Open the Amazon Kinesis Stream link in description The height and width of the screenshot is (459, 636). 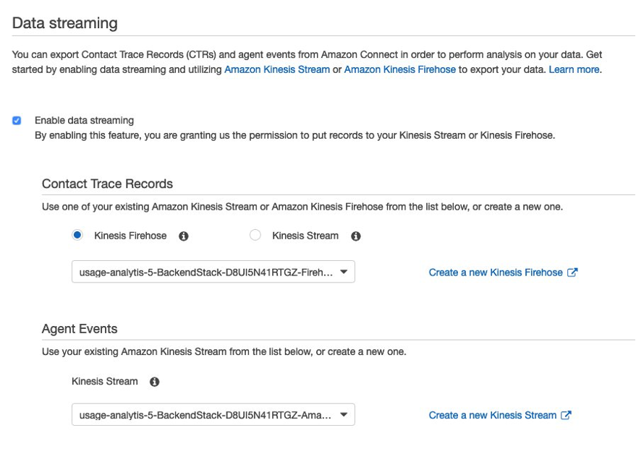click(277, 69)
